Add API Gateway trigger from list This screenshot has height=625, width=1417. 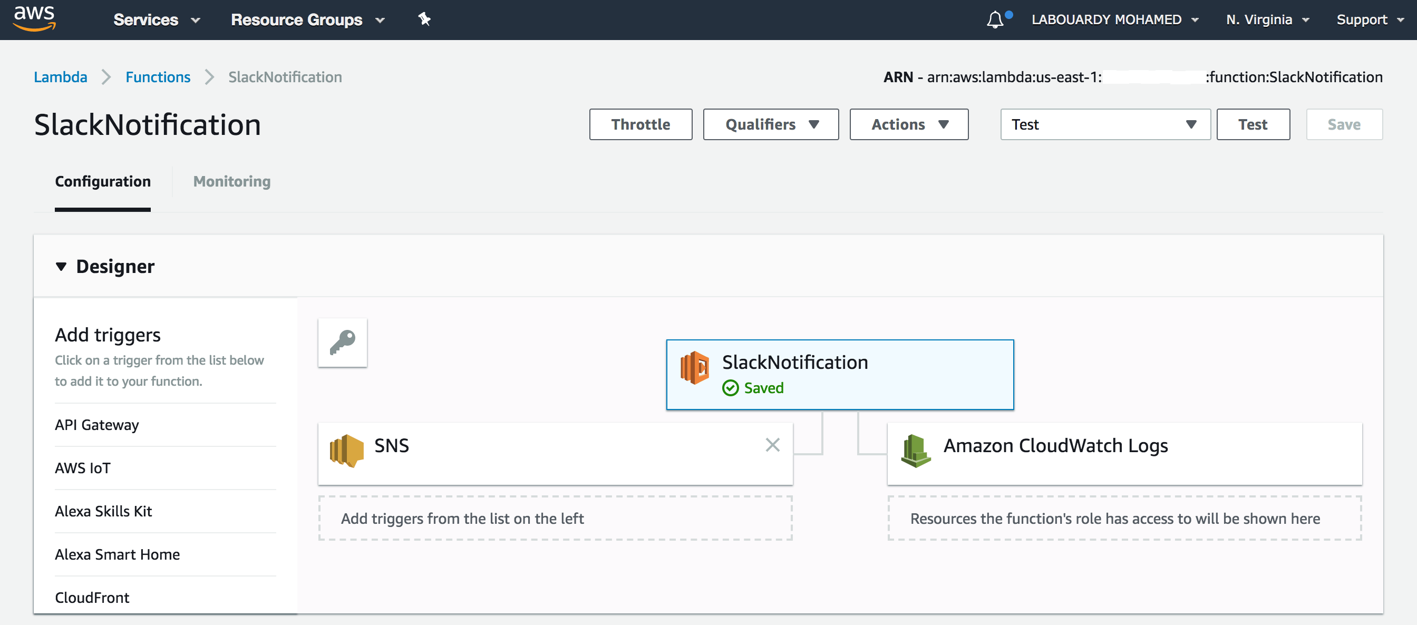click(165, 425)
